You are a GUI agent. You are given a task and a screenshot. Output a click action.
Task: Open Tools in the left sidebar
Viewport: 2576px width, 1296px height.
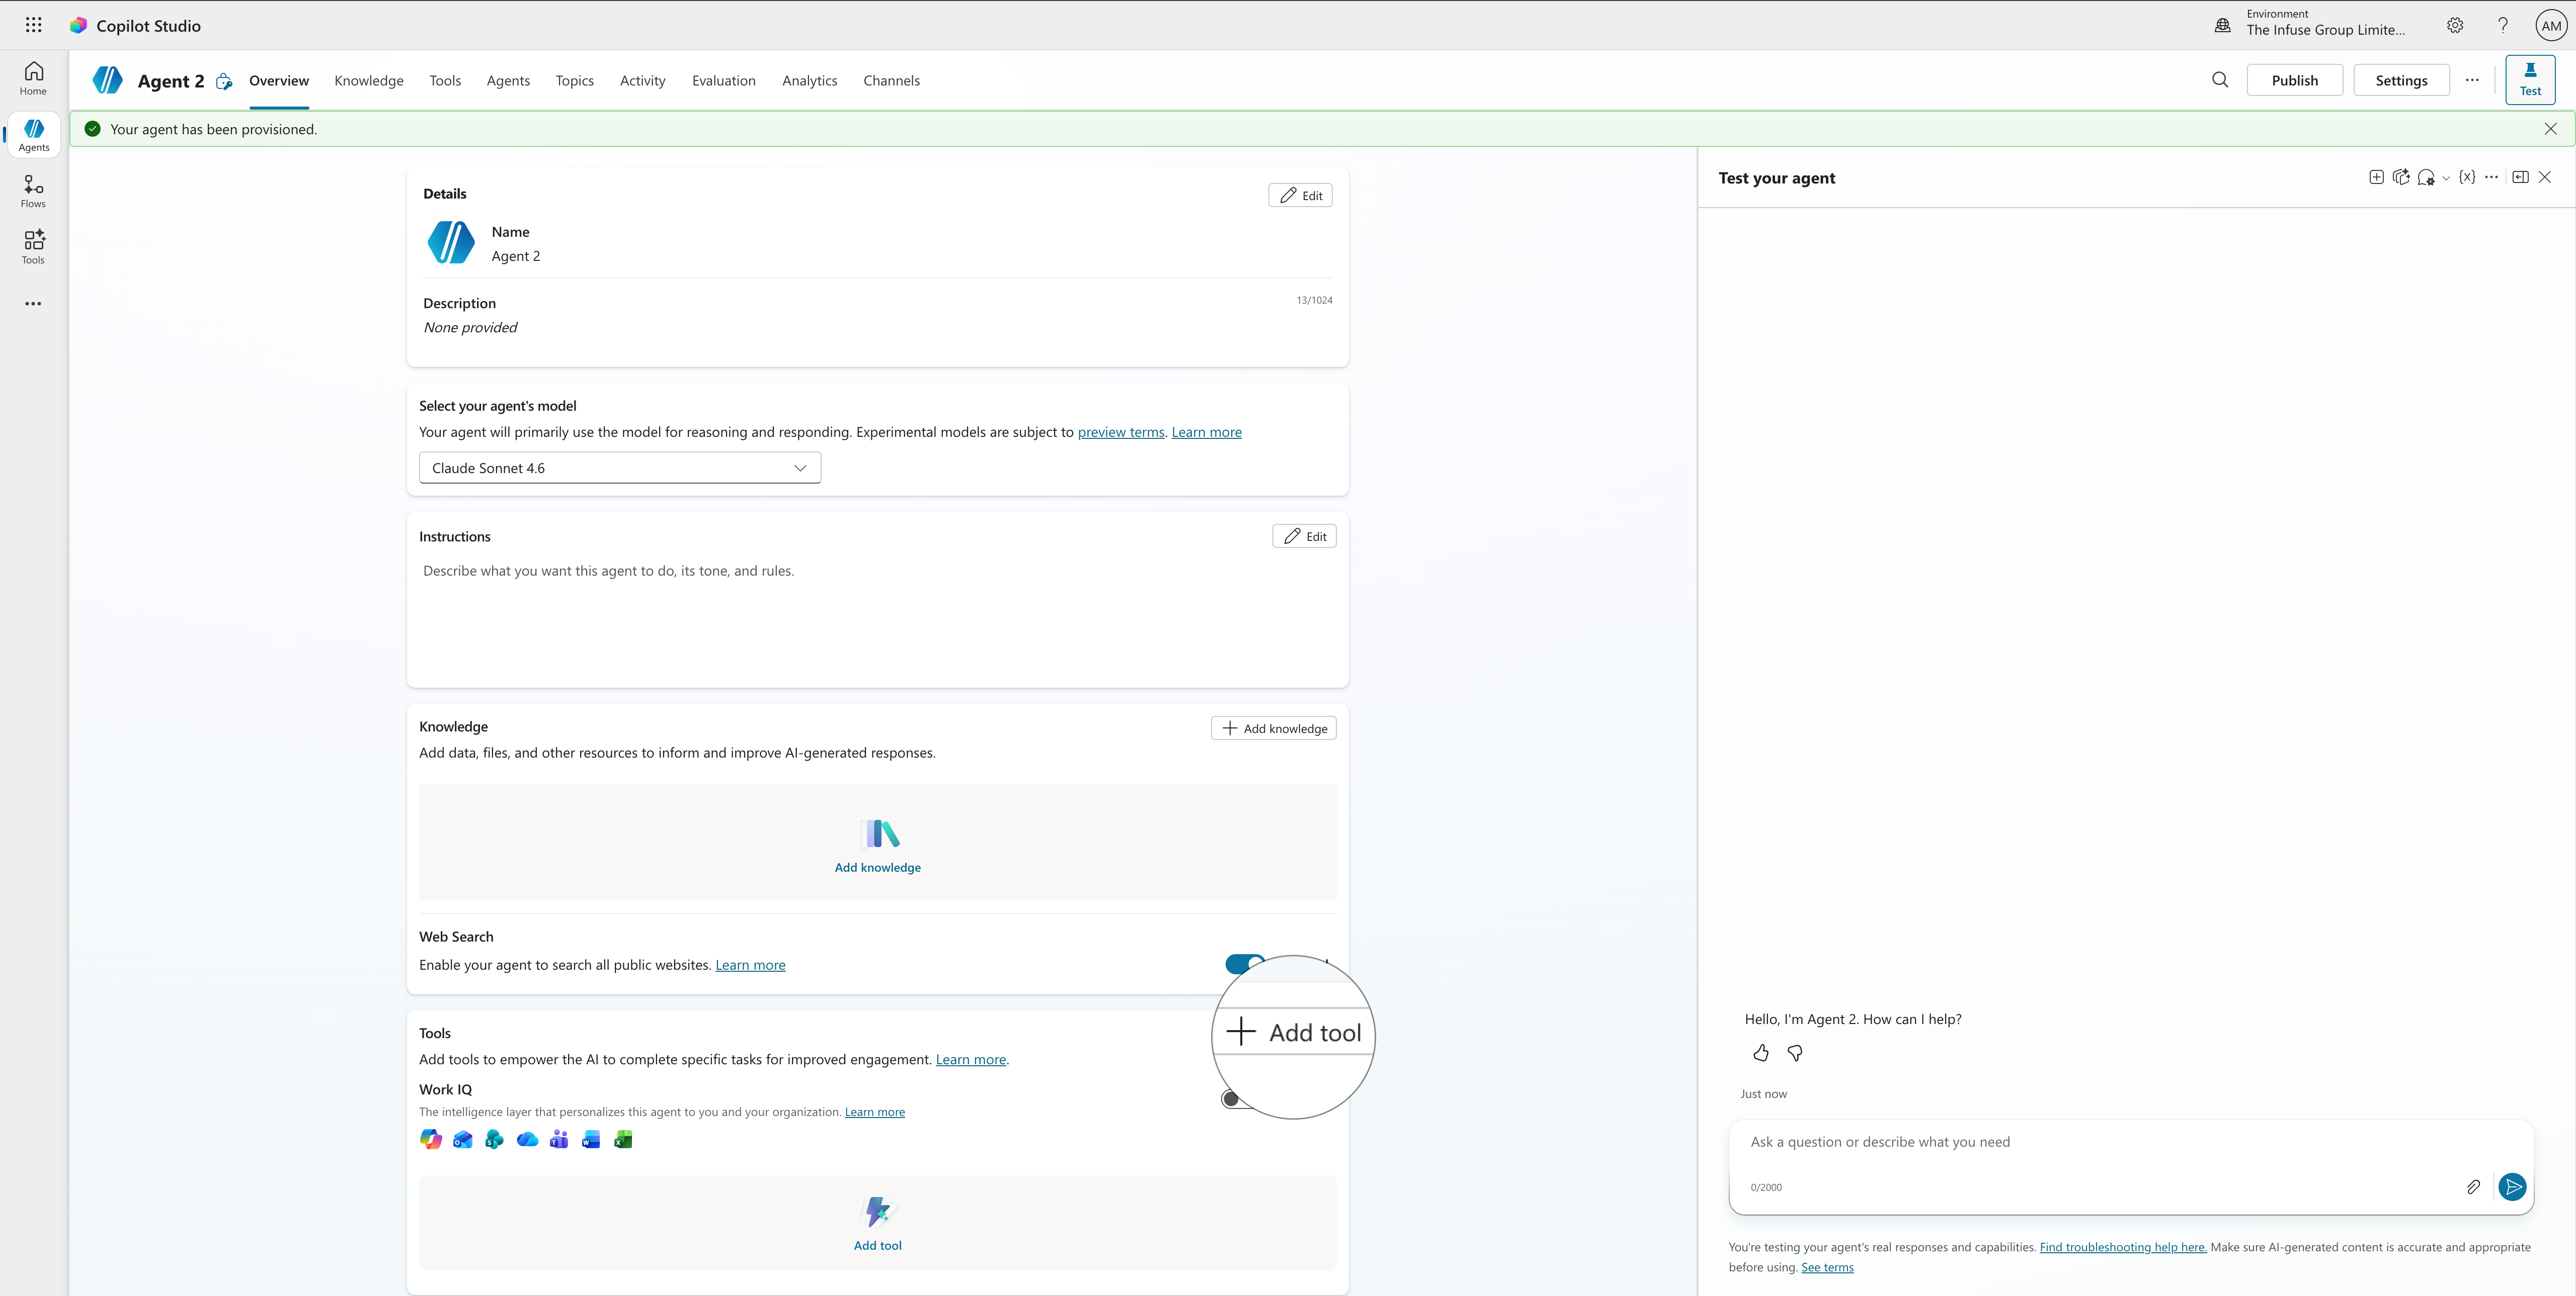pos(33,247)
